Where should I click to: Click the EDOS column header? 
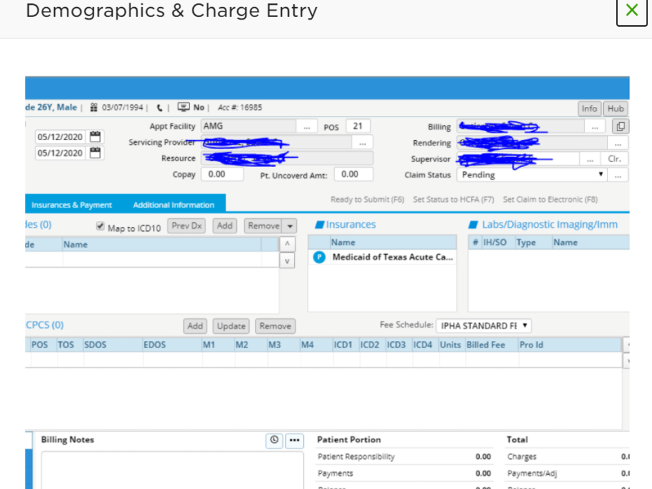coord(173,345)
